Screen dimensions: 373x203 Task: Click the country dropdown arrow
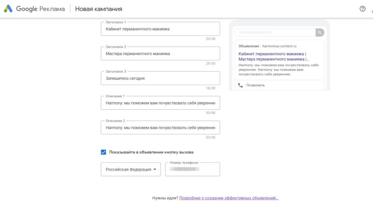pyautogui.click(x=155, y=169)
